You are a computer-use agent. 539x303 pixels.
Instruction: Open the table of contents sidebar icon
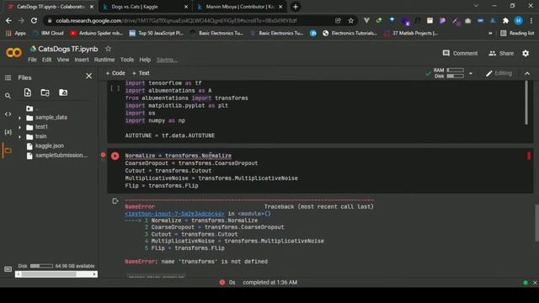pyautogui.click(x=8, y=78)
